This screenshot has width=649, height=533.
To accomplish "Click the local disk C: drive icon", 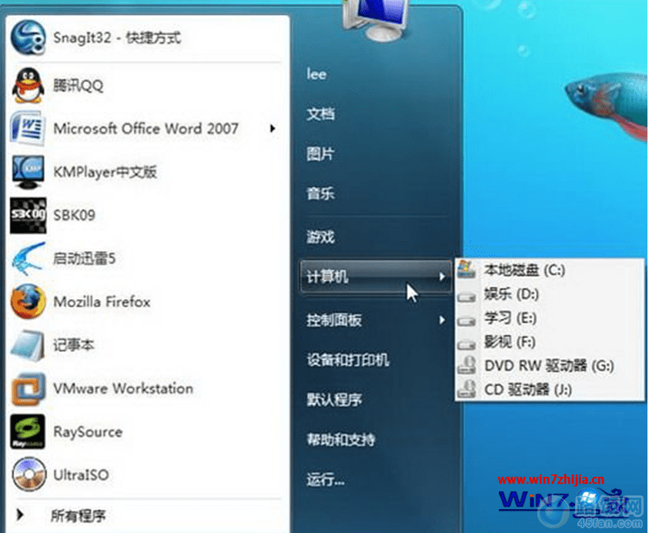I will click(x=467, y=270).
